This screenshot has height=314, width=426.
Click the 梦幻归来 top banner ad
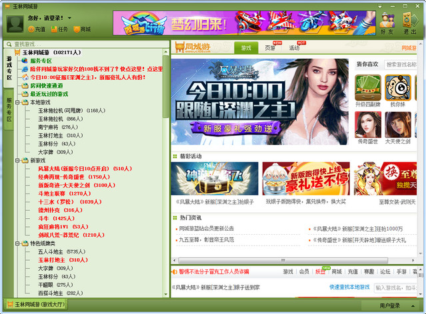click(244, 23)
